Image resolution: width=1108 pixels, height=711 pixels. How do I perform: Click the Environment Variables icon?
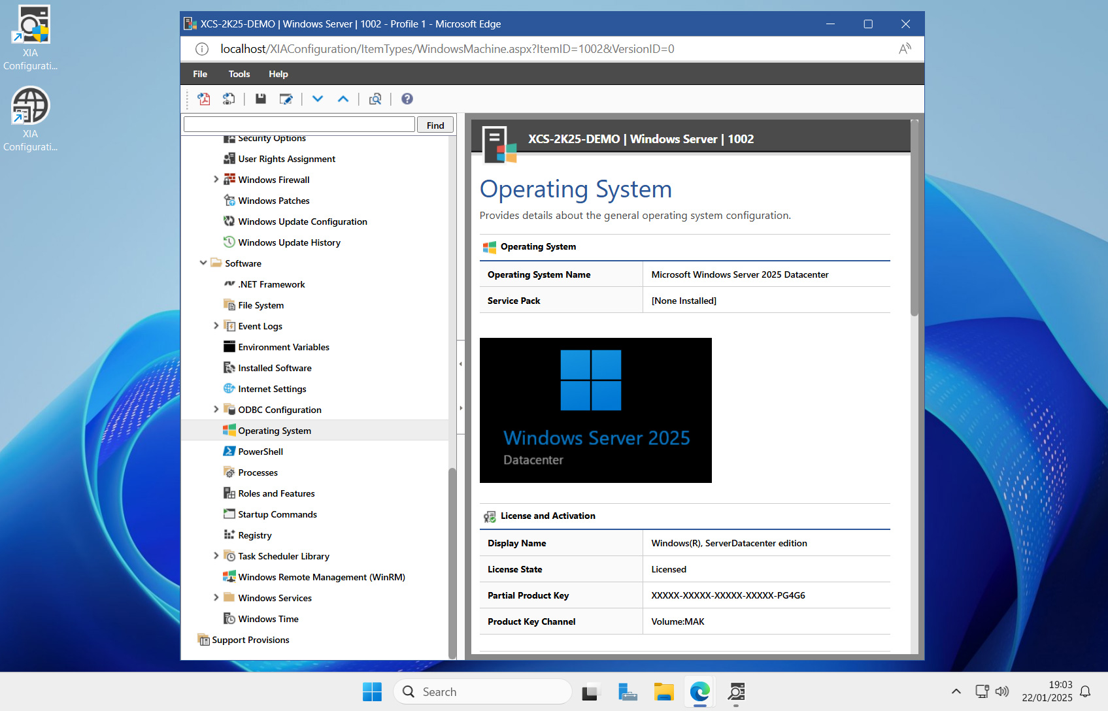[229, 346]
